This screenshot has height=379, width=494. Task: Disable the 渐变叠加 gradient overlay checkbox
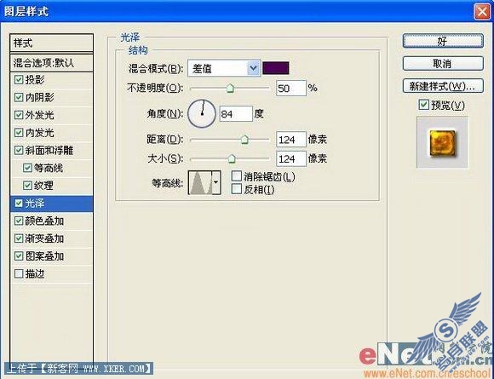(19, 238)
